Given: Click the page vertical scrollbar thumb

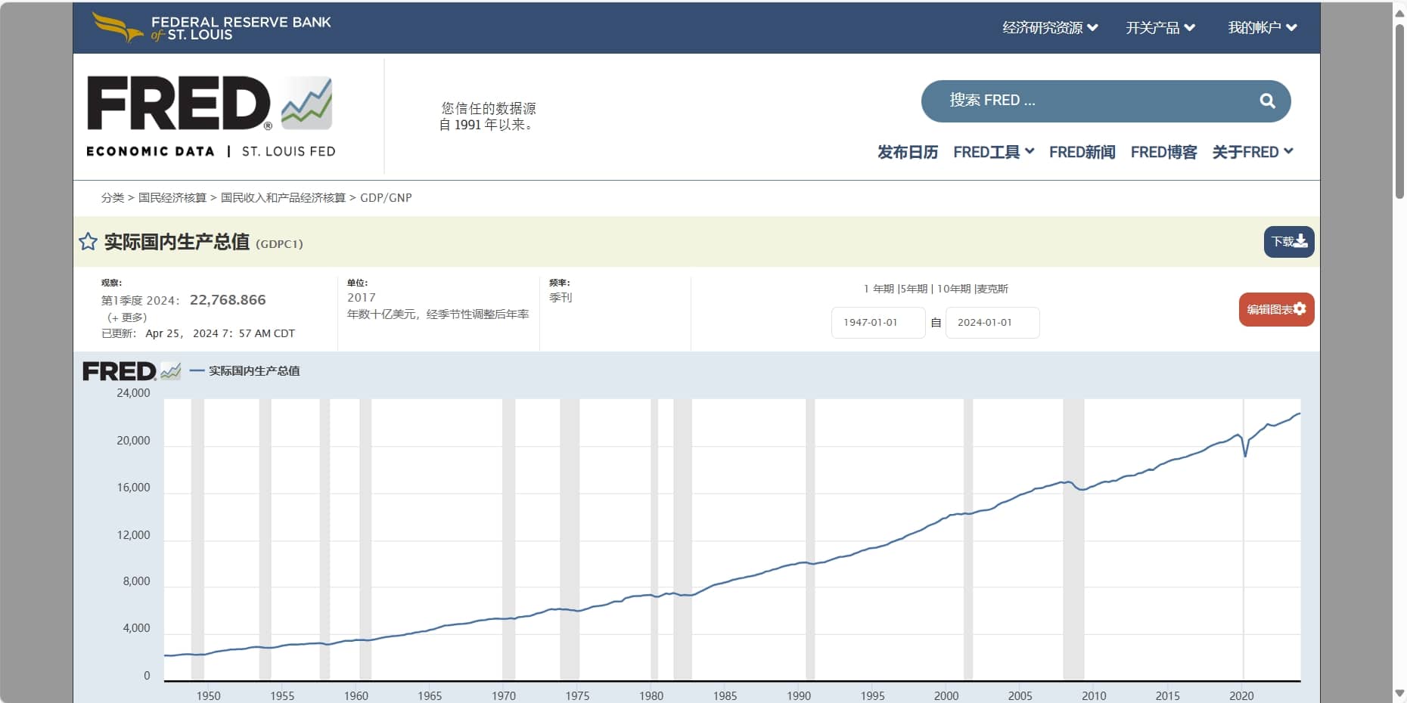Looking at the screenshot, I should coord(1399,111).
